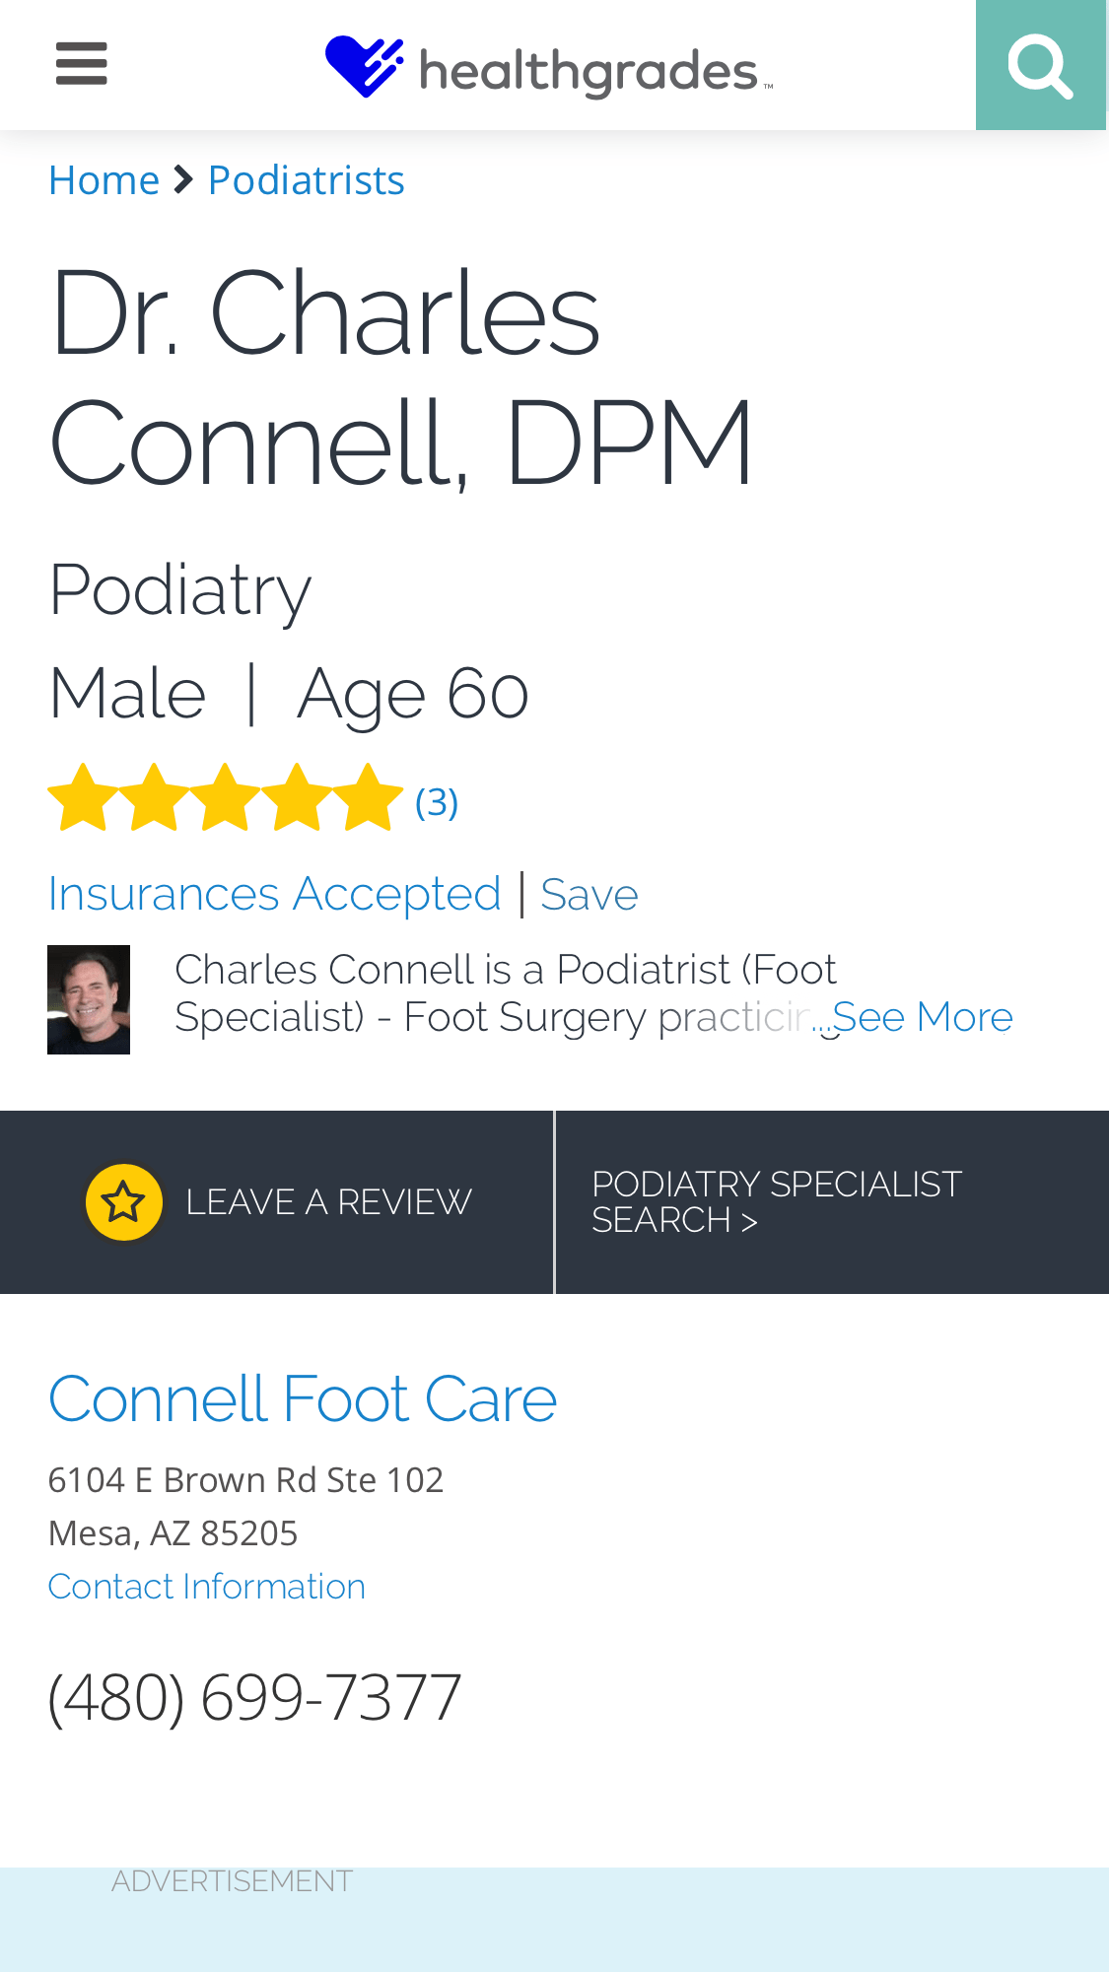Click the Healthgrades heart logo
Viewport: 1109px width, 1972px height.
(364, 66)
